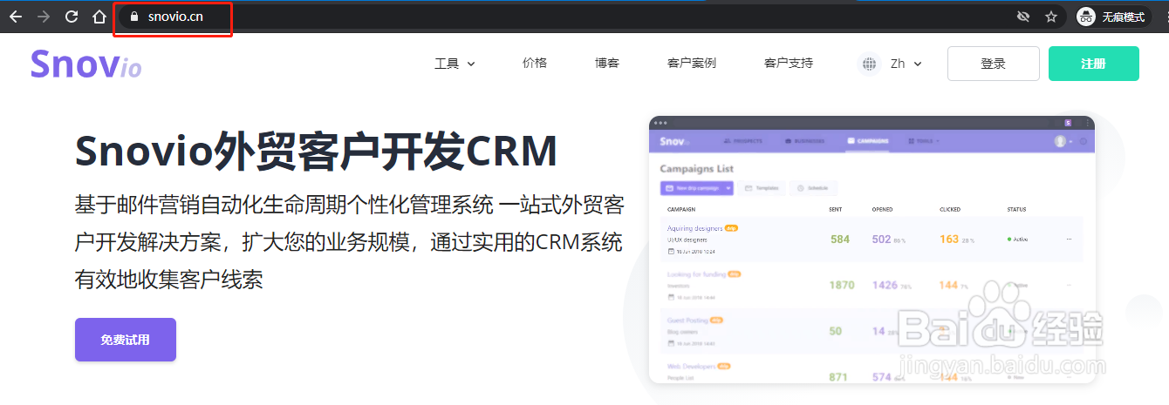Click the user avatar in dashboard preview
The image size is (1169, 405).
coord(1060,141)
